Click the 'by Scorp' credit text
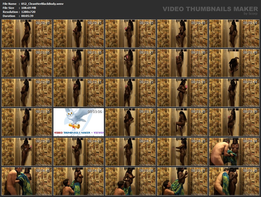The image size is (261, 197). tap(251, 14)
